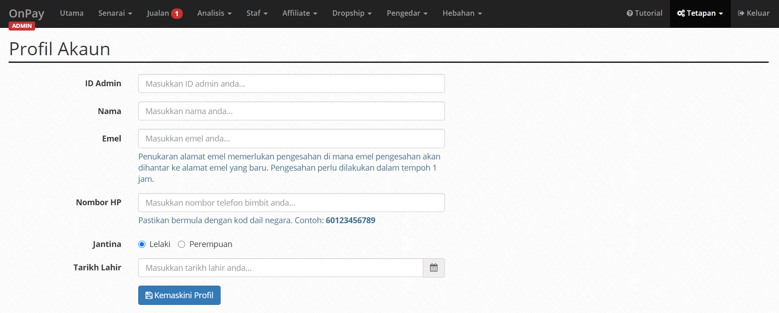Go to the Utama menu item
The image size is (779, 313).
pyautogui.click(x=72, y=13)
